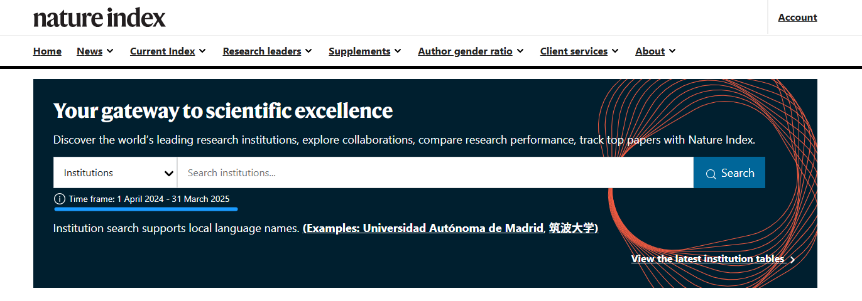862x301 pixels.
Task: Click the time frame date text
Action: click(x=149, y=199)
